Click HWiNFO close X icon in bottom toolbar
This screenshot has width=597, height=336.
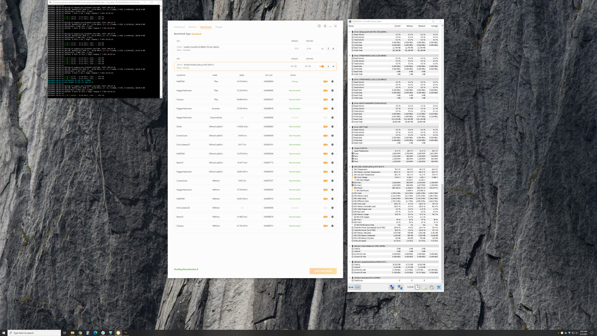(x=439, y=287)
